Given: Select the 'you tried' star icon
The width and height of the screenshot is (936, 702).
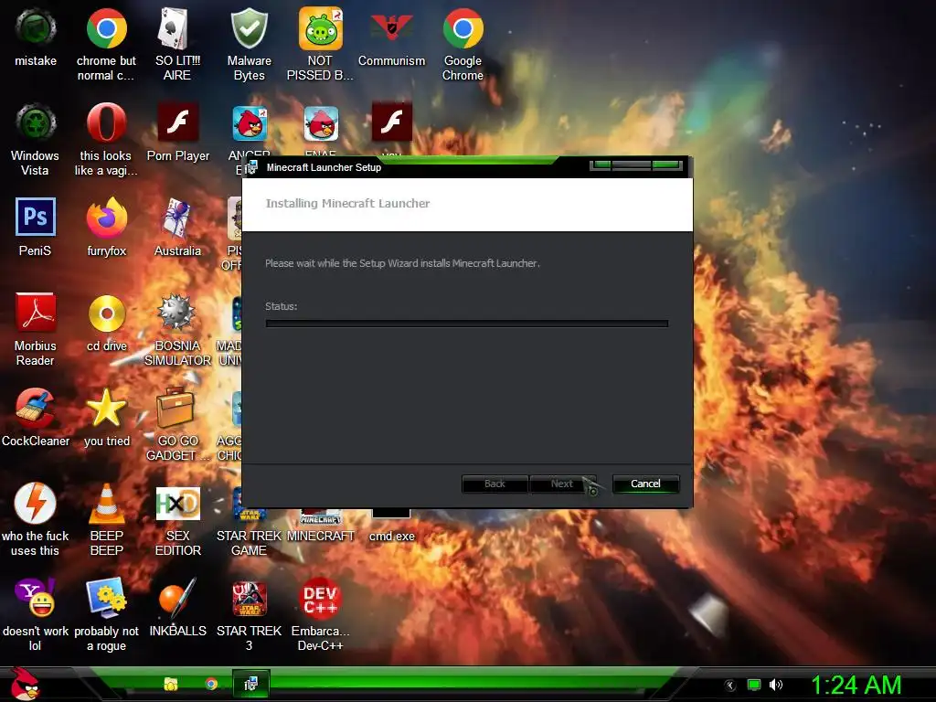Looking at the screenshot, I should pos(106,417).
